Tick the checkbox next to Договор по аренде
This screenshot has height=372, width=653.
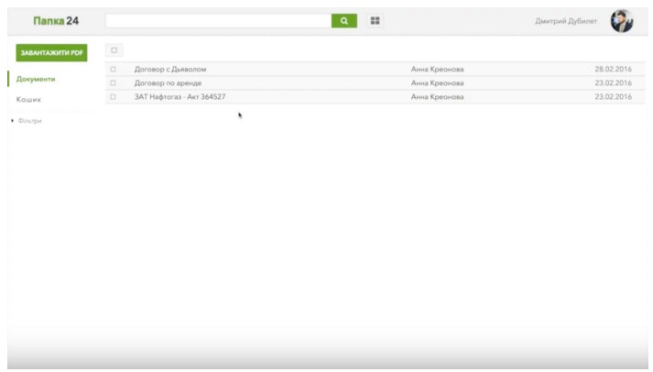click(114, 82)
